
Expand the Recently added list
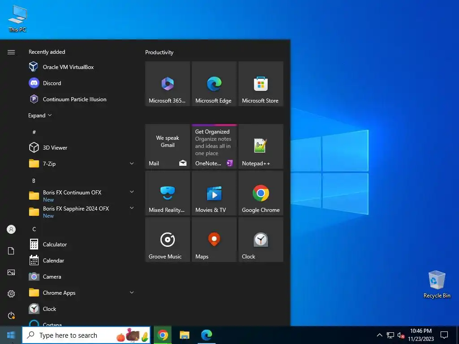[40, 115]
